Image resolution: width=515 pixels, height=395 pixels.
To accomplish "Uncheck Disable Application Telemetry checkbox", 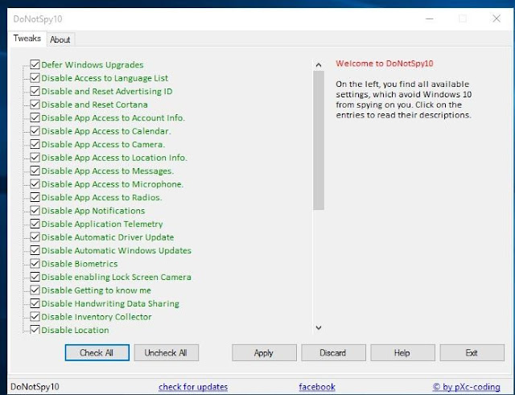I will tap(35, 224).
